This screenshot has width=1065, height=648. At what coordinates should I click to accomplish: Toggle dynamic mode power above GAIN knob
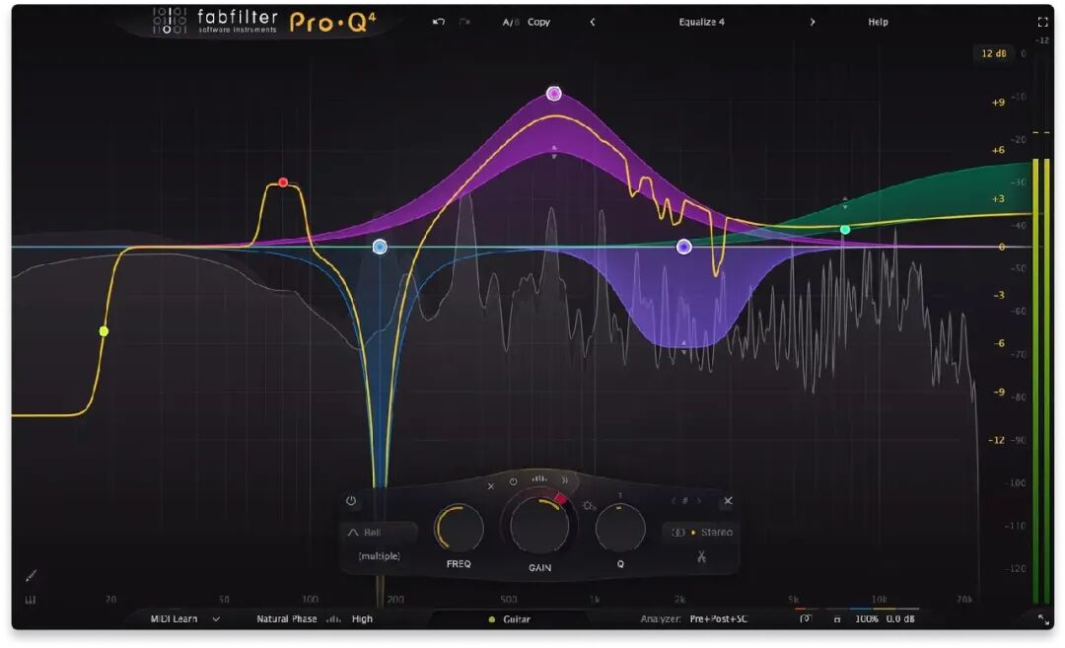pyautogui.click(x=514, y=481)
